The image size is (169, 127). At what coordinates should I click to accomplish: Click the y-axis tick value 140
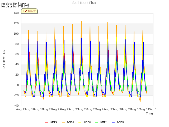point(16,13)
